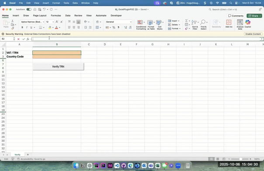Increase font size with larger A icon
Viewport: 264px width, 171px height.
pyautogui.click(x=57, y=22)
